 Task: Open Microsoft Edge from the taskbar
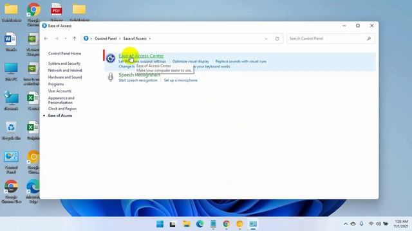coord(200,224)
